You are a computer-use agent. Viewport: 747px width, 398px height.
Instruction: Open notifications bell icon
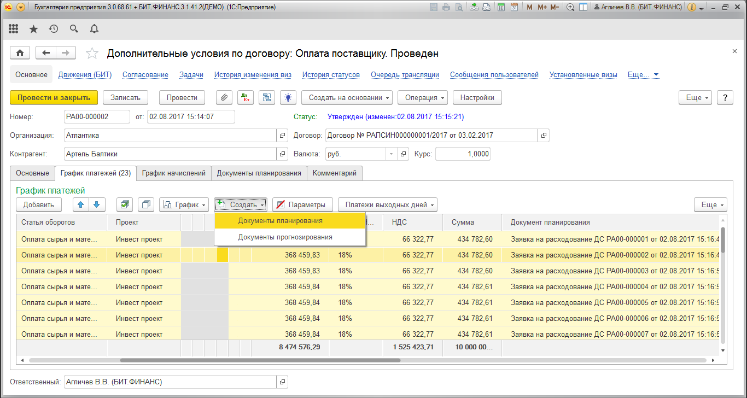click(x=94, y=28)
